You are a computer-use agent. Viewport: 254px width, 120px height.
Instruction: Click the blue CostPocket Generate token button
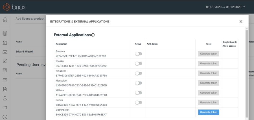[209, 112]
